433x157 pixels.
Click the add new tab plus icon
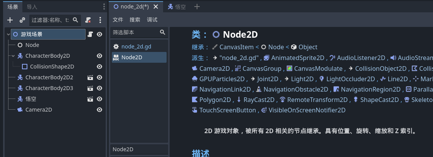pyautogui.click(x=197, y=7)
